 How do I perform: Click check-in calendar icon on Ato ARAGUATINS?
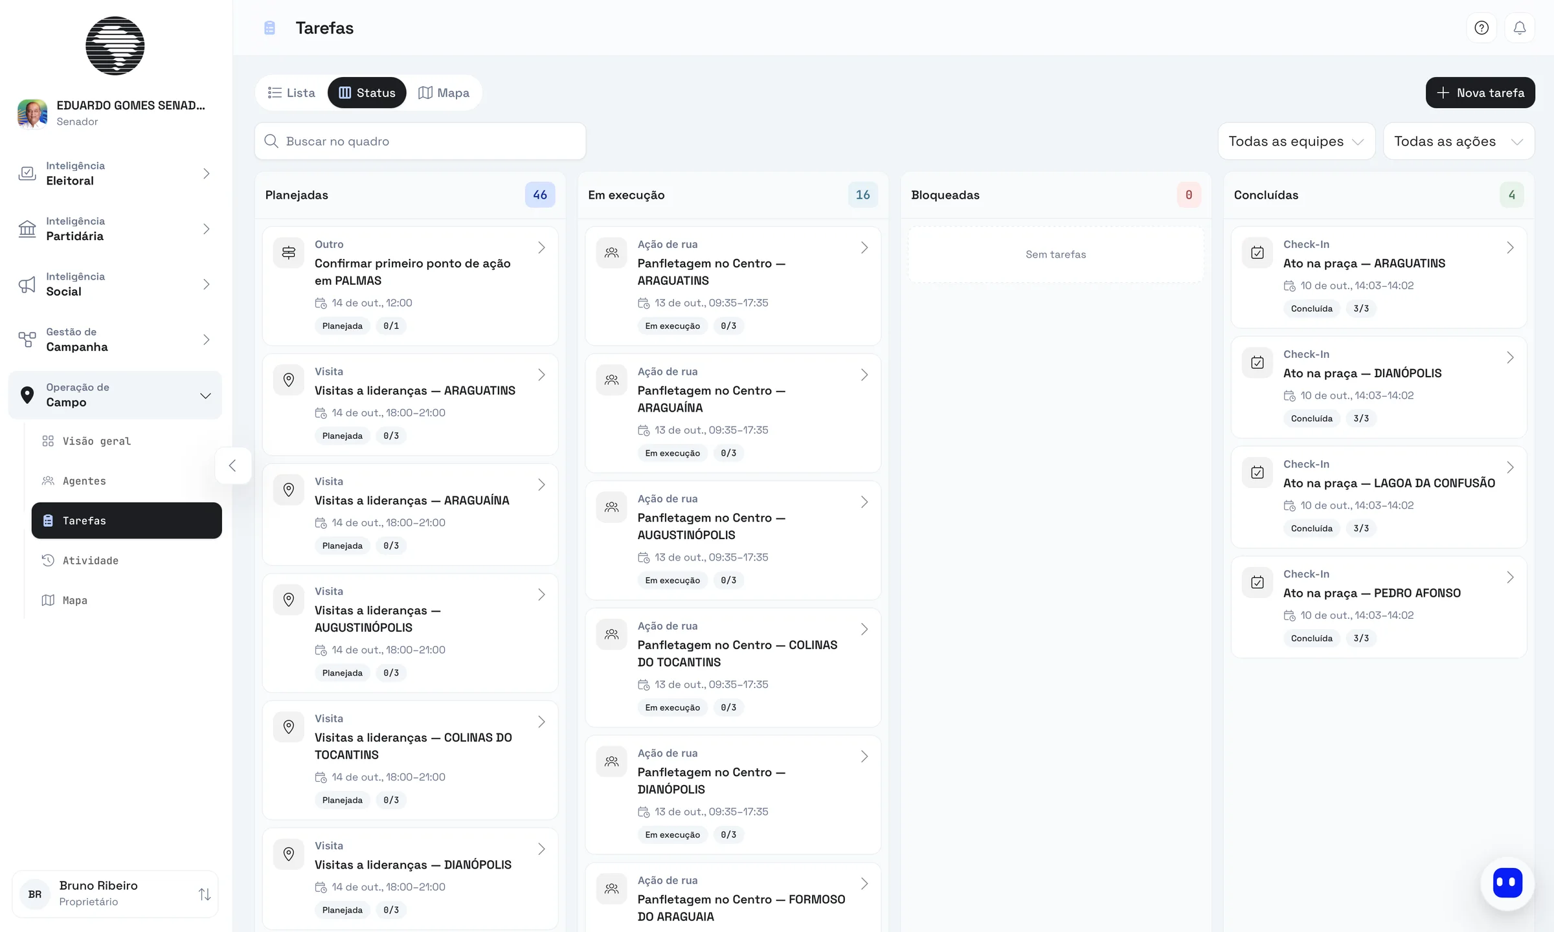click(x=1257, y=252)
